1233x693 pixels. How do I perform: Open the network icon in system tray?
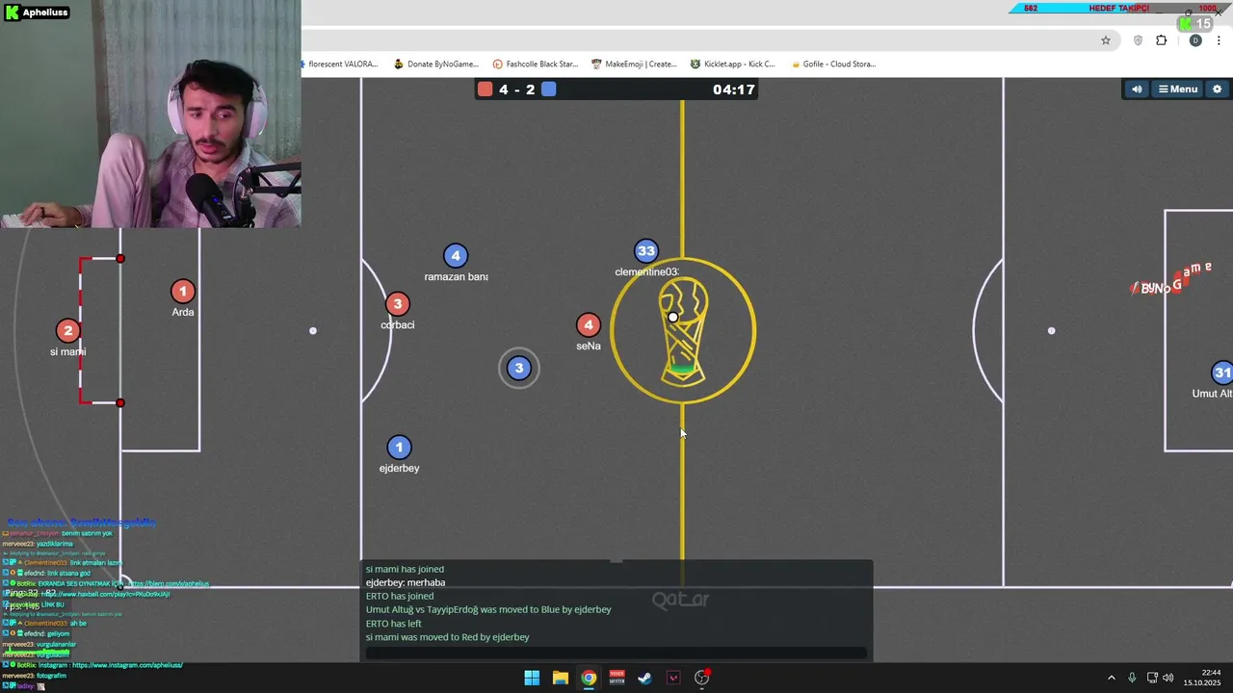pos(1152,678)
